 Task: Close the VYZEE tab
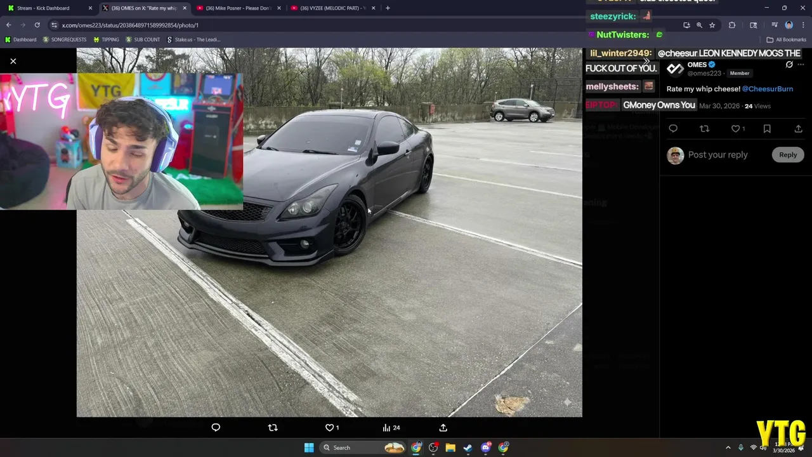(373, 8)
